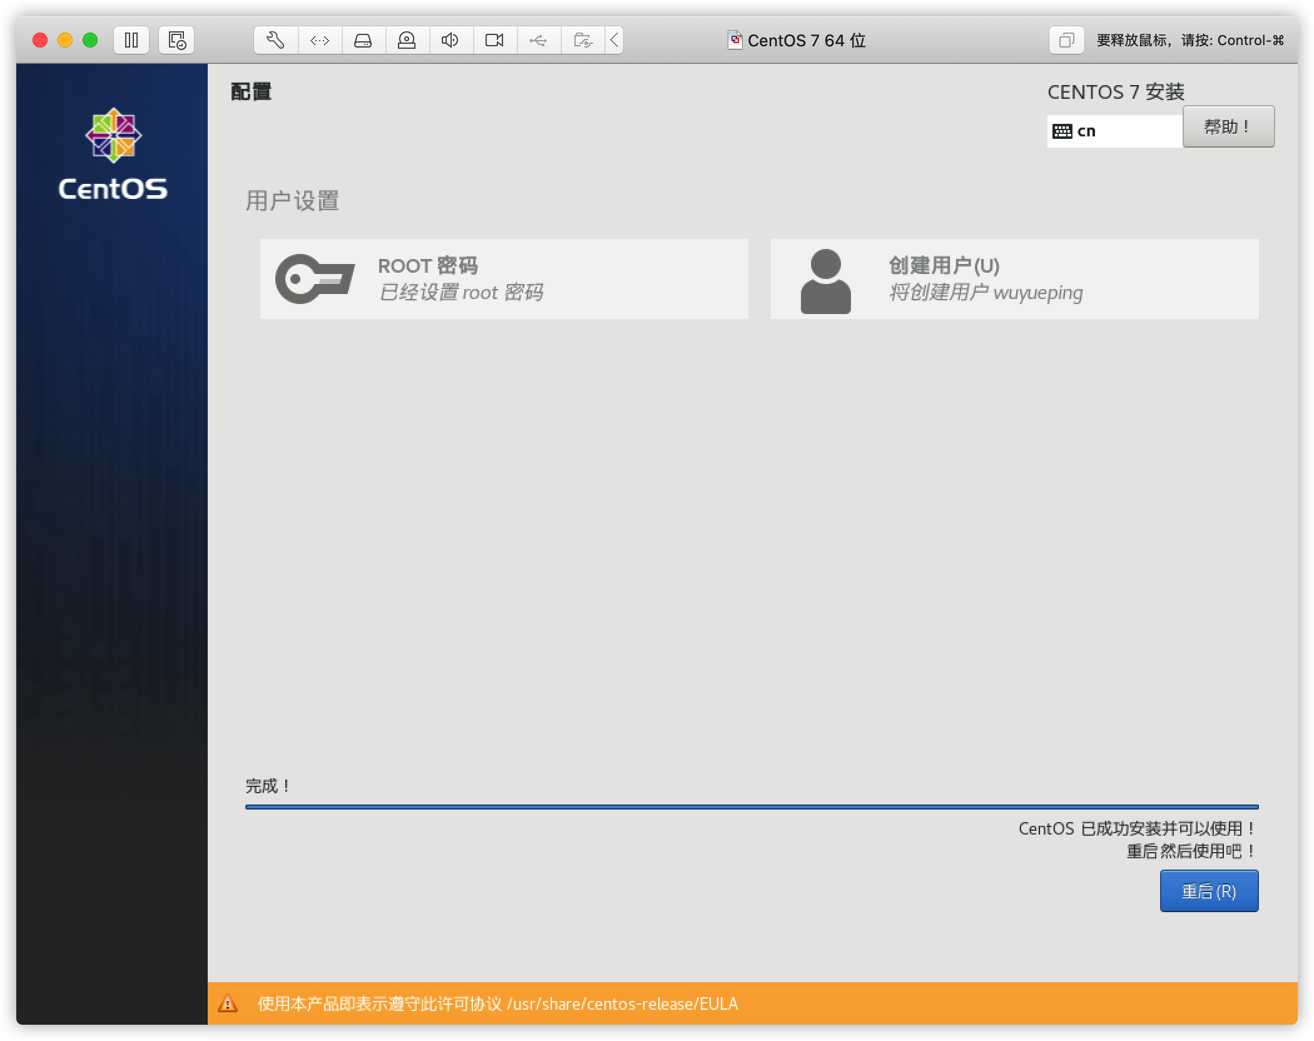Screen dimensions: 1314x1041
Task: Open 创建用户(U) user creation settings
Action: tap(1014, 279)
